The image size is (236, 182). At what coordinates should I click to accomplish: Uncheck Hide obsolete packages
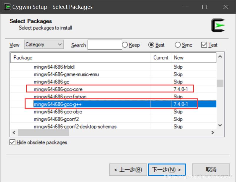pos(12,142)
